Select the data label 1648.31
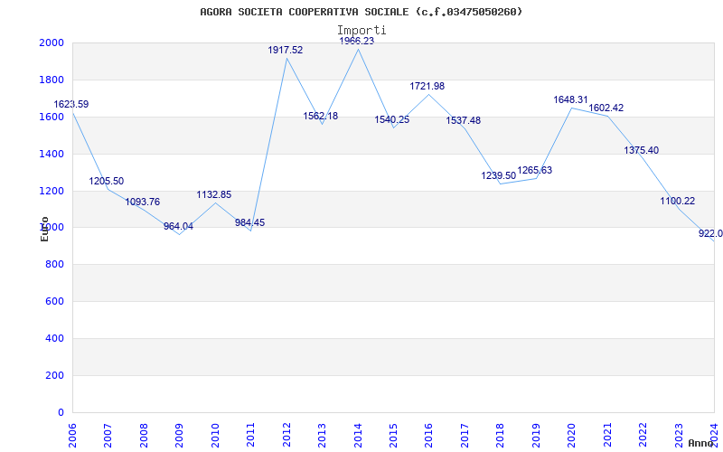This screenshot has height=452, width=723. pyautogui.click(x=571, y=99)
